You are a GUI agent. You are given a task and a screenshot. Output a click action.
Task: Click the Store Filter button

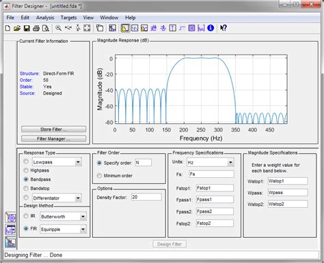click(x=53, y=129)
